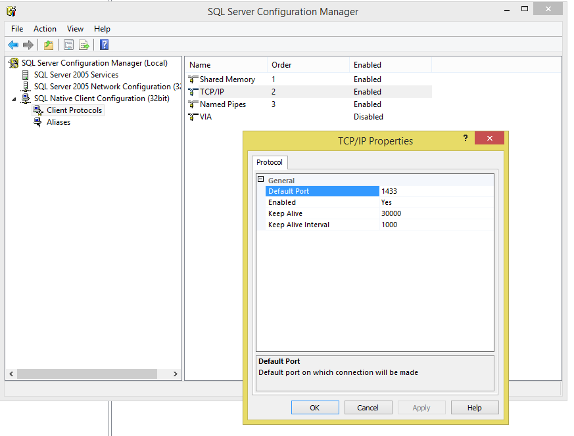Click the Enabled column header
The width and height of the screenshot is (574, 436).
click(x=391, y=65)
